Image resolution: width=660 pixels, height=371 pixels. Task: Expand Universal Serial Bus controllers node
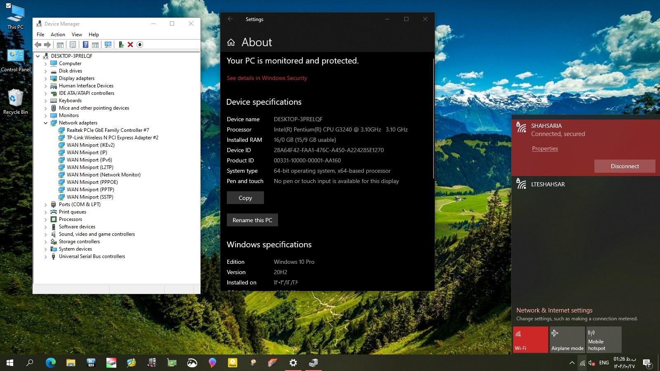[x=45, y=256]
